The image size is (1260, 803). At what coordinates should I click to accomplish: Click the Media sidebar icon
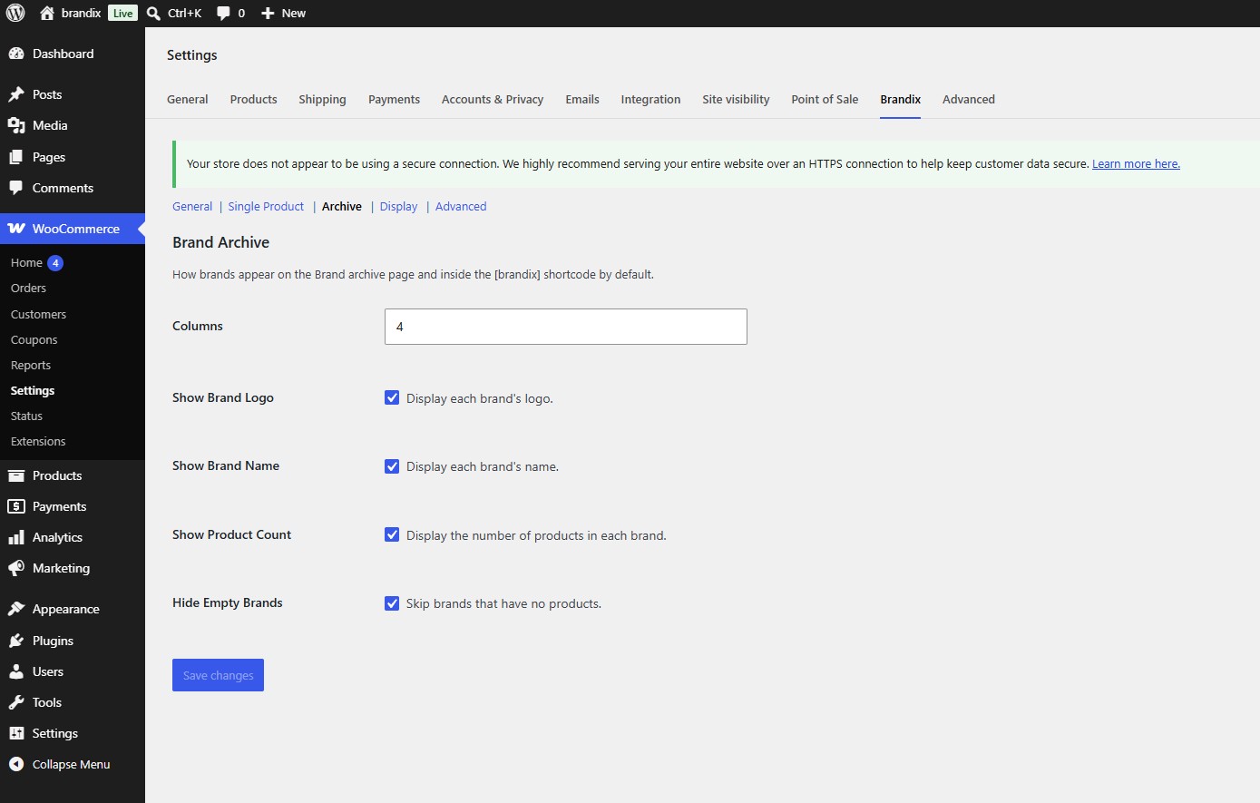coord(16,125)
